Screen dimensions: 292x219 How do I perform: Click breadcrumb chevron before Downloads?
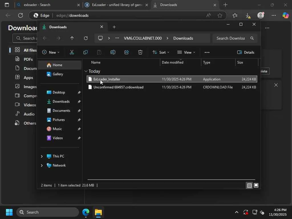point(167,38)
